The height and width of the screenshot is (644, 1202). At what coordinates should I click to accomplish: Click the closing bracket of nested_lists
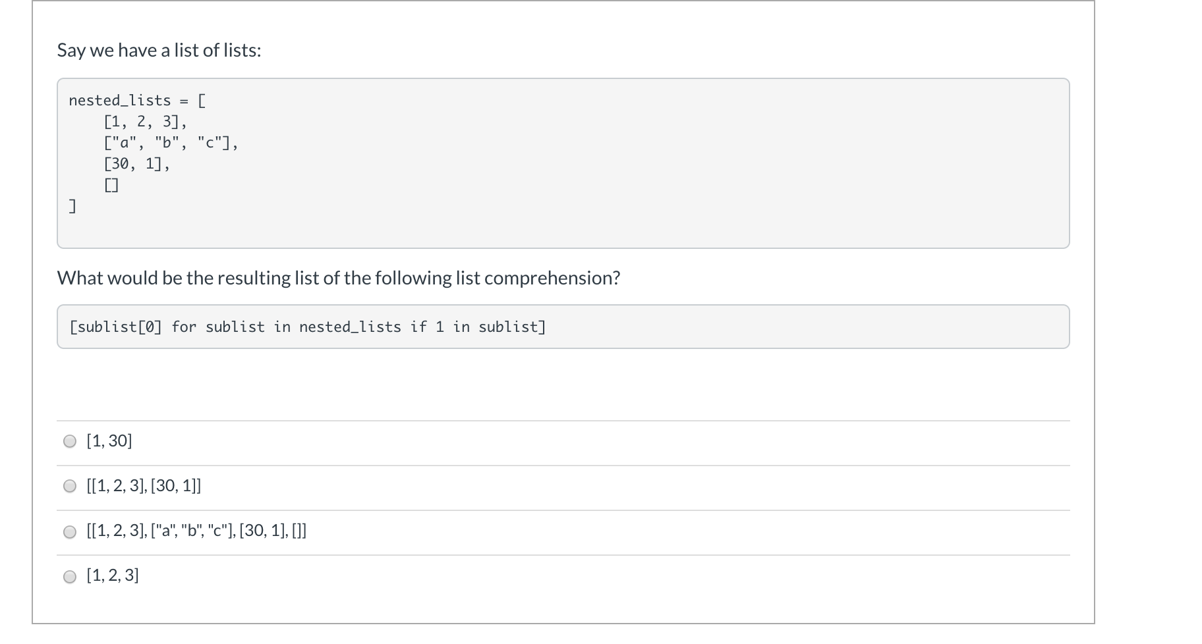click(x=72, y=207)
